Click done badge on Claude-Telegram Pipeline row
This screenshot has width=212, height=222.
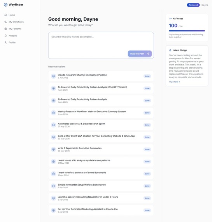pyautogui.click(x=147, y=76)
